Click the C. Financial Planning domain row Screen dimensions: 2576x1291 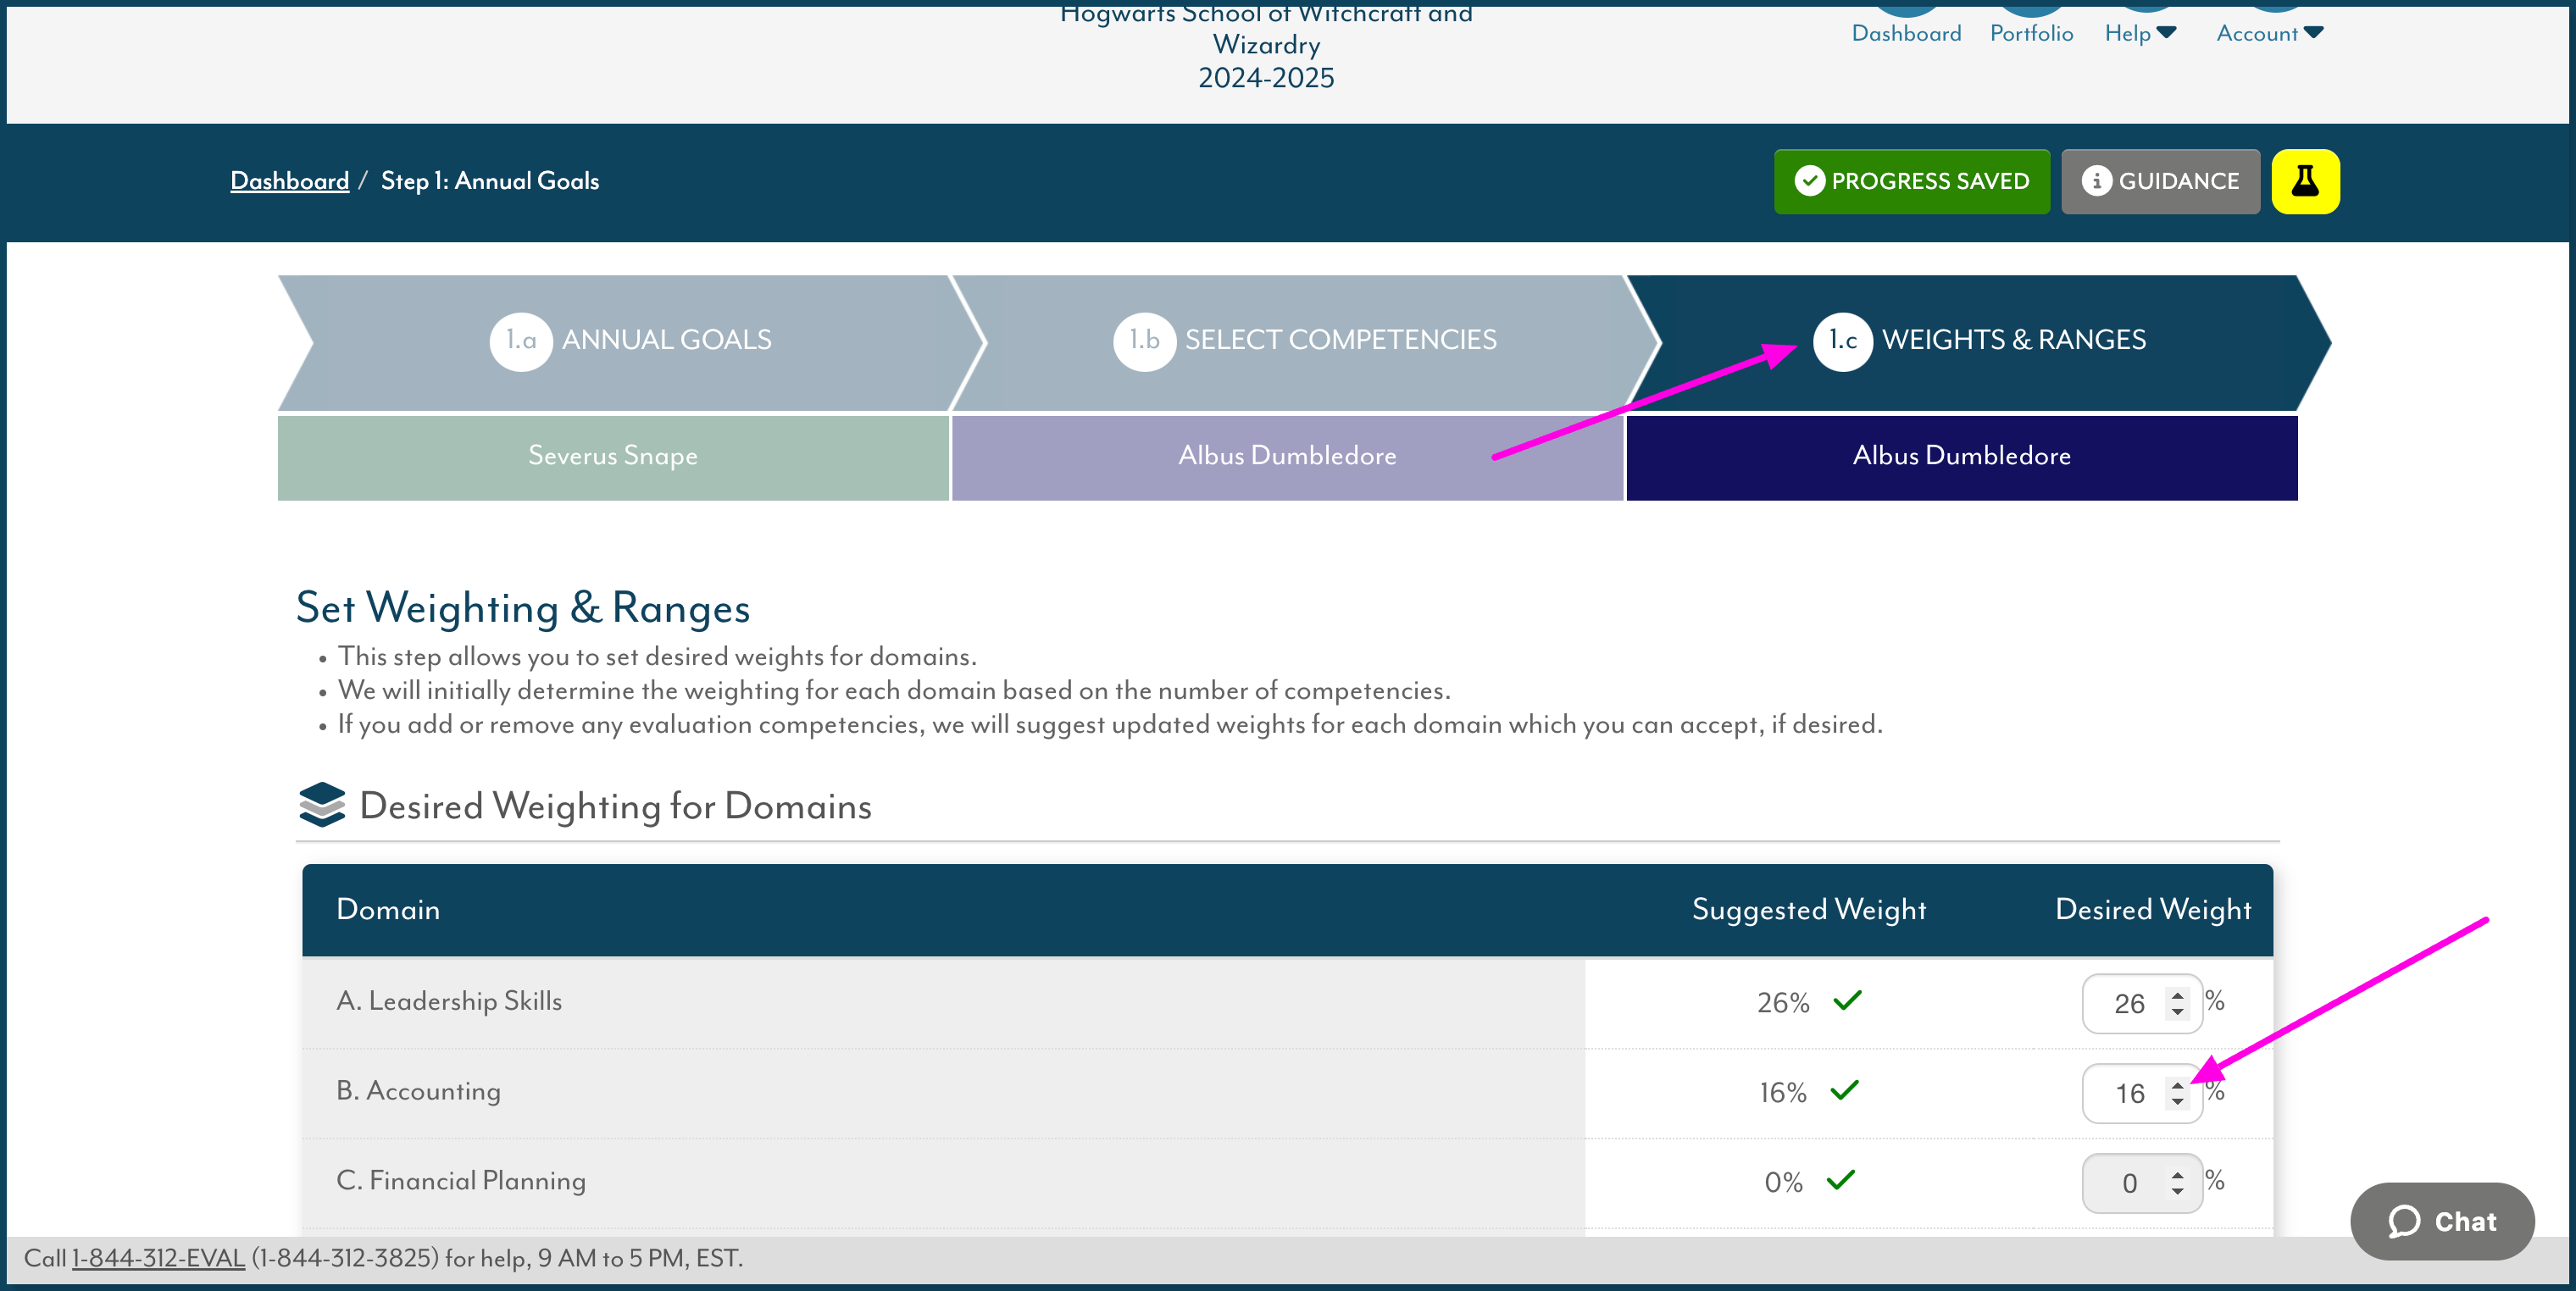(x=1288, y=1183)
